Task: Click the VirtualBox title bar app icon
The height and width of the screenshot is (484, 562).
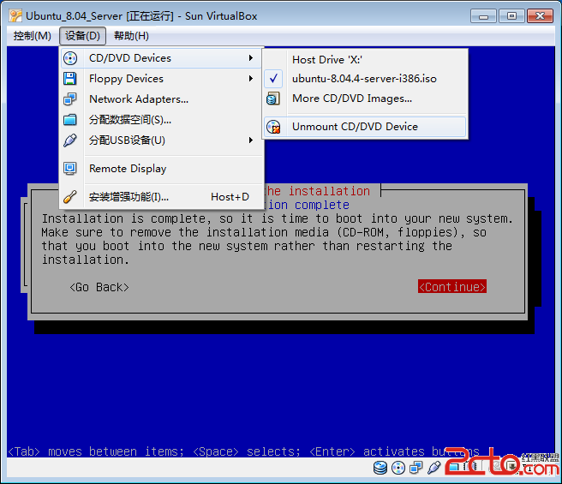Action: click(x=15, y=16)
